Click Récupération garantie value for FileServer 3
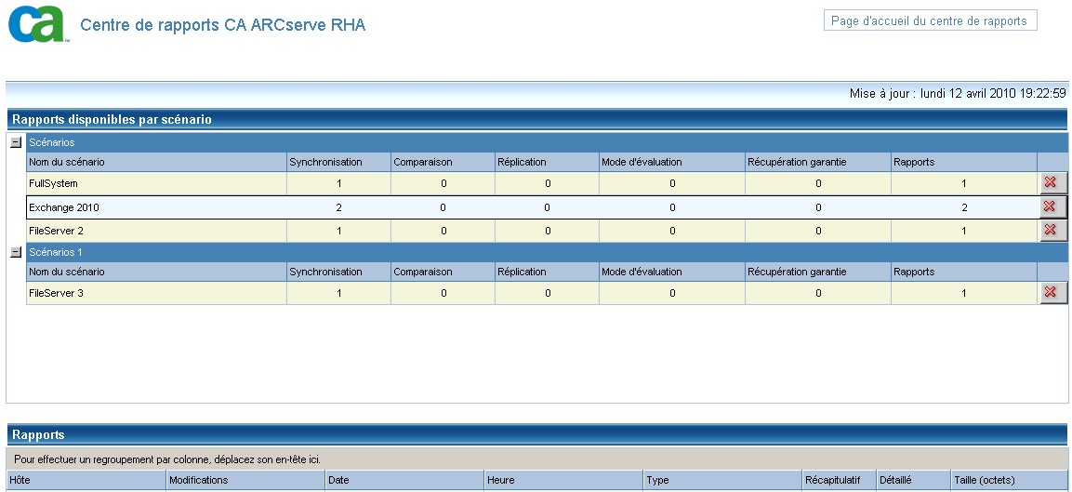 coord(818,293)
